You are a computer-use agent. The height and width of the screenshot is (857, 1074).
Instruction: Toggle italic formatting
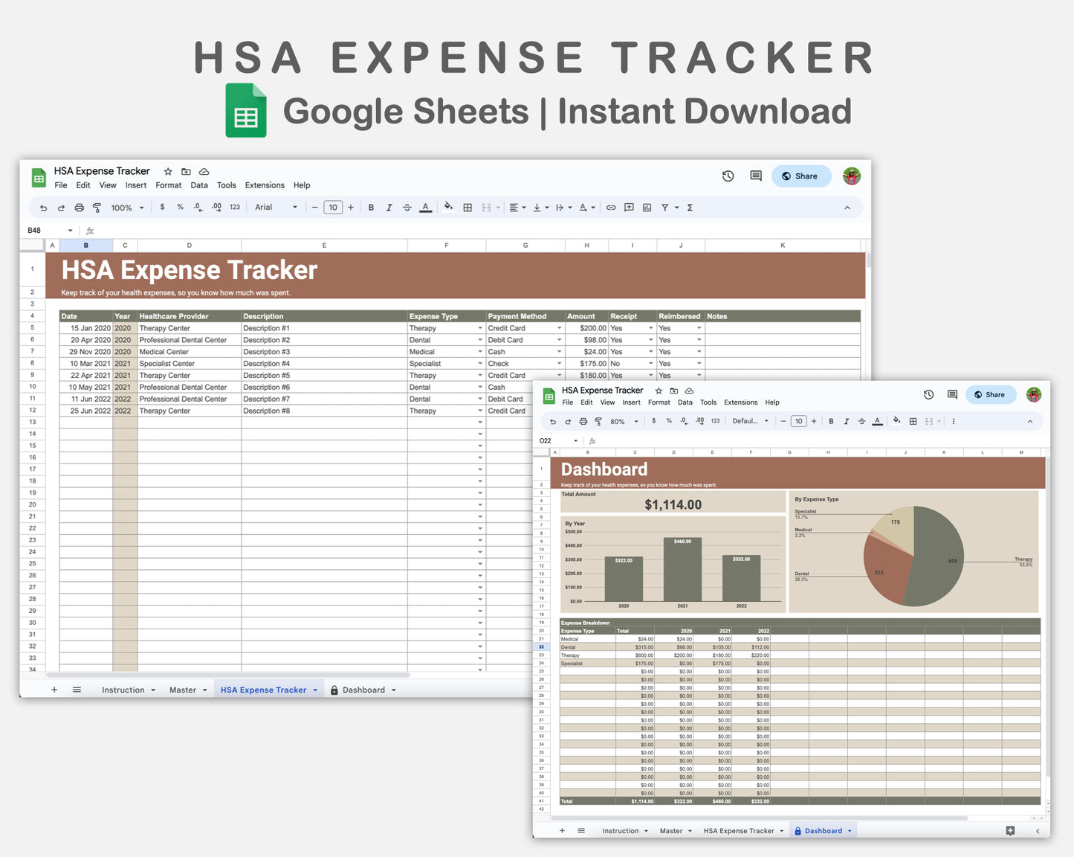389,208
